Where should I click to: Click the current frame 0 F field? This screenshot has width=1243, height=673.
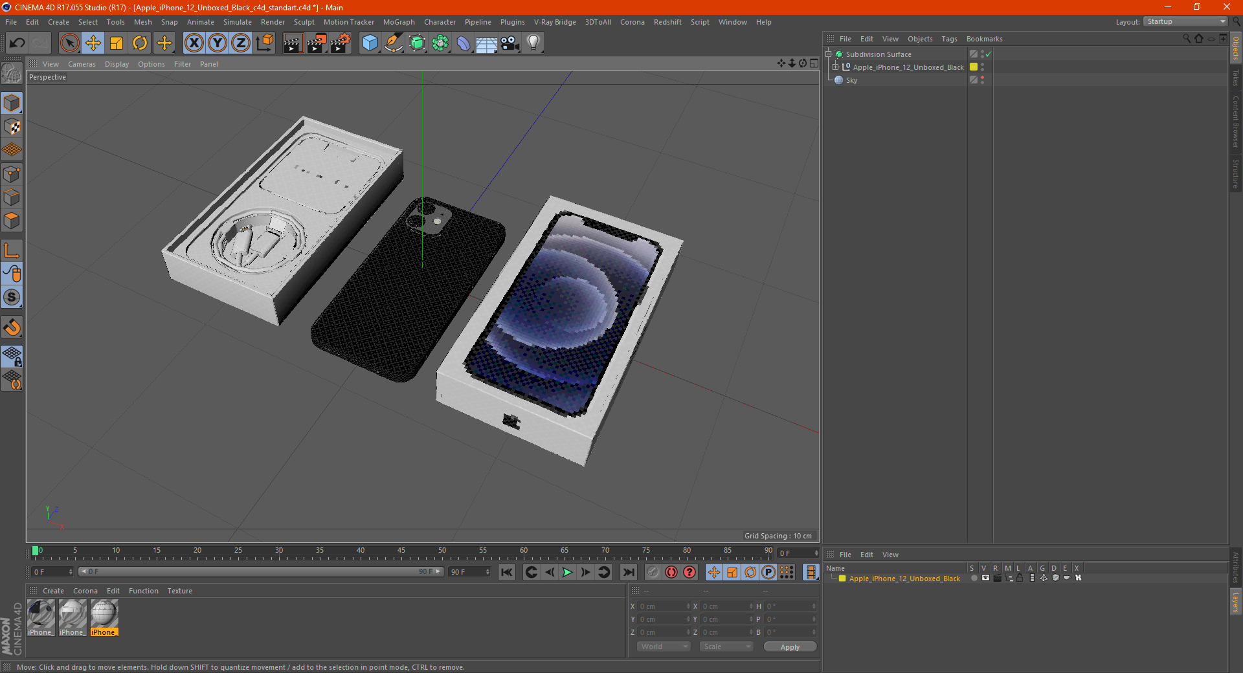[53, 572]
